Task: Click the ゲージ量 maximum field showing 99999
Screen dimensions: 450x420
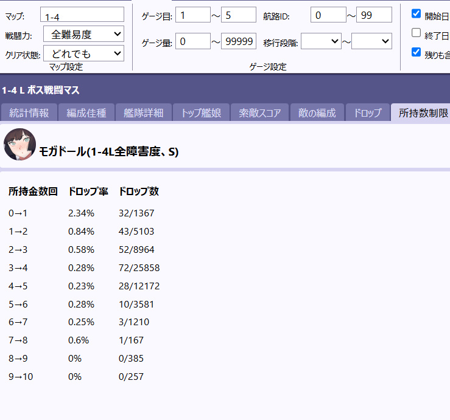Action: 239,41
